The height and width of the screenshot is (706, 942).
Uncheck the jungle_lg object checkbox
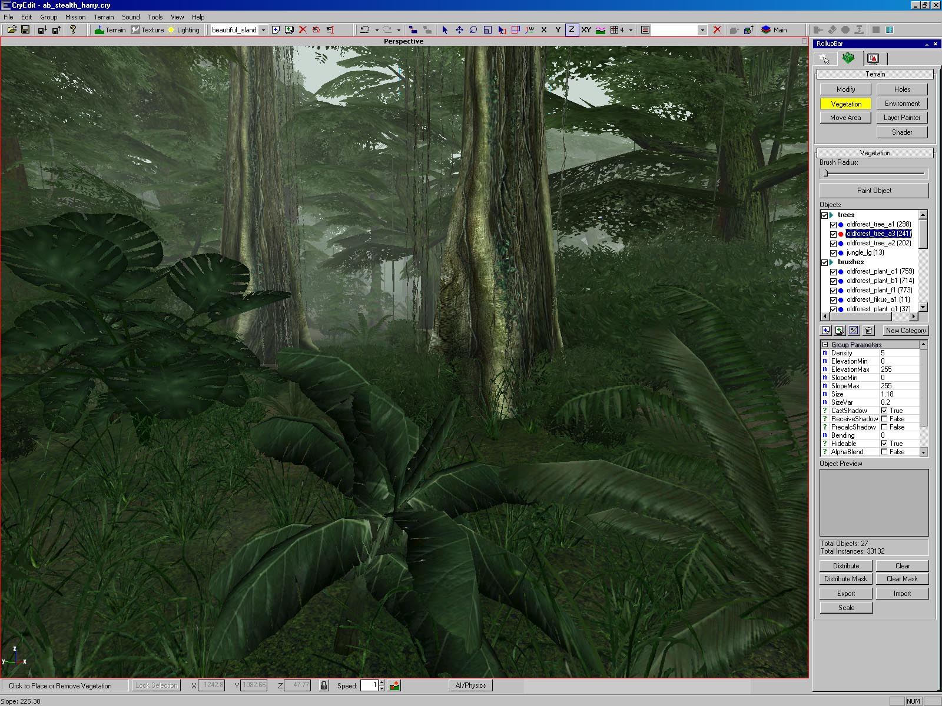(x=833, y=253)
